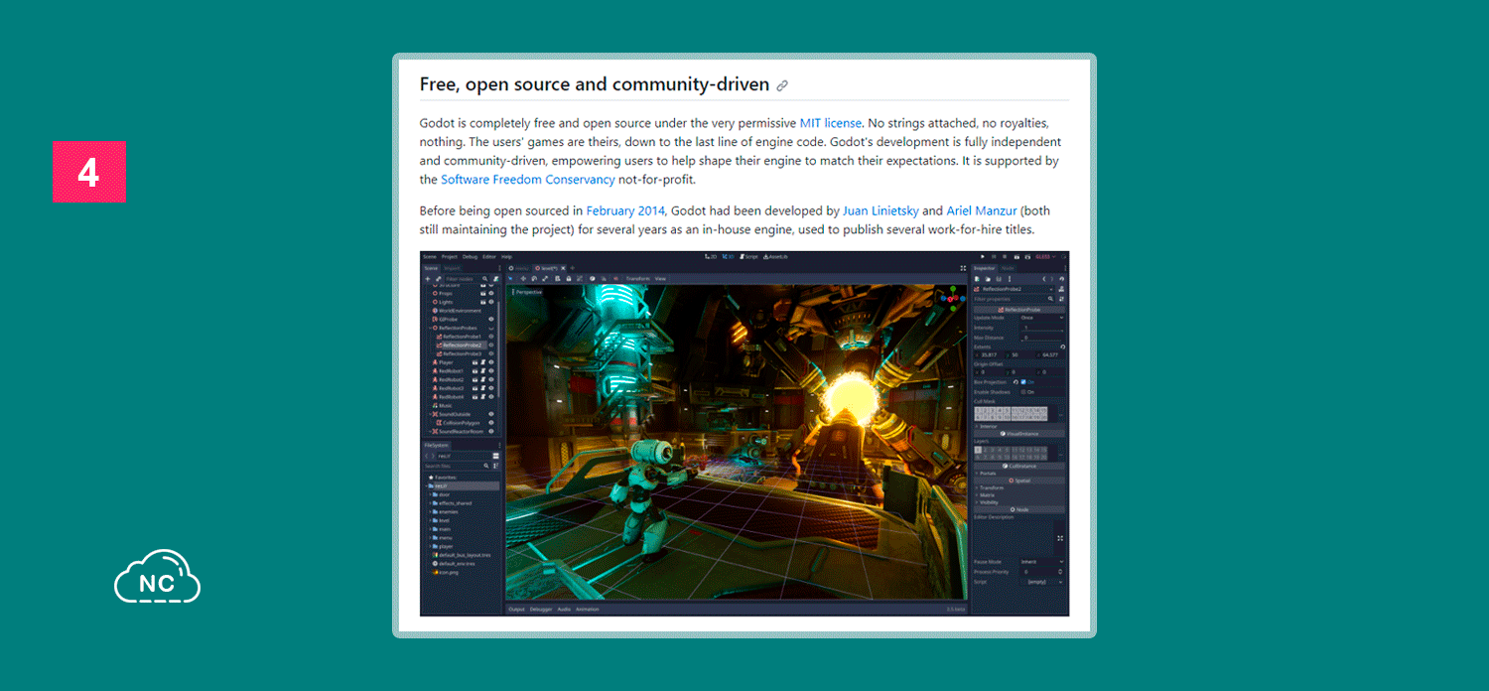Toggle visibility of the GIProbe node
1489x691 pixels.
point(490,319)
